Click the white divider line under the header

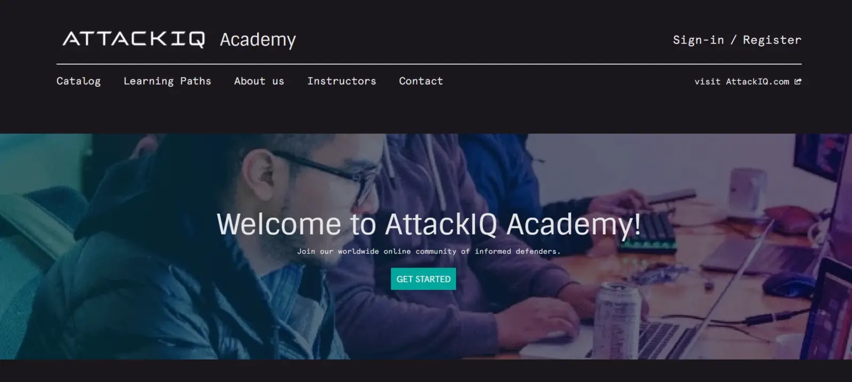pos(429,64)
